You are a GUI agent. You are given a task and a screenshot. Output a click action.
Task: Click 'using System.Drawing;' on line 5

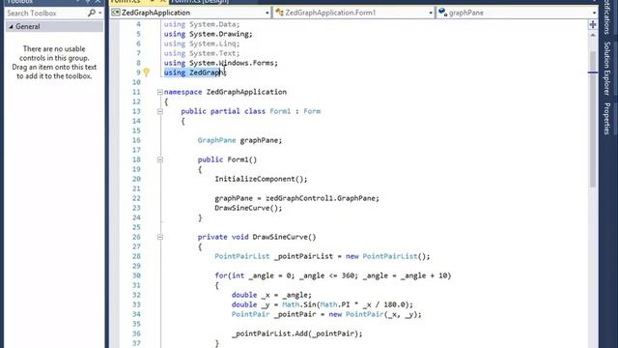click(209, 34)
